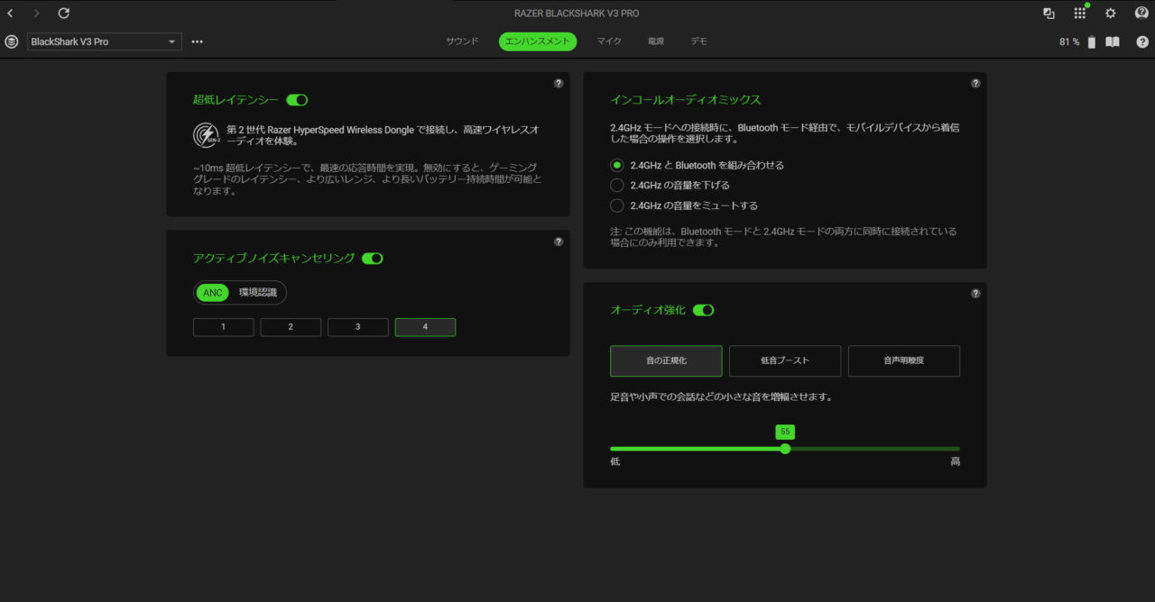Refresh the Synapse page
Image resolution: width=1155 pixels, height=602 pixels.
pyautogui.click(x=63, y=14)
